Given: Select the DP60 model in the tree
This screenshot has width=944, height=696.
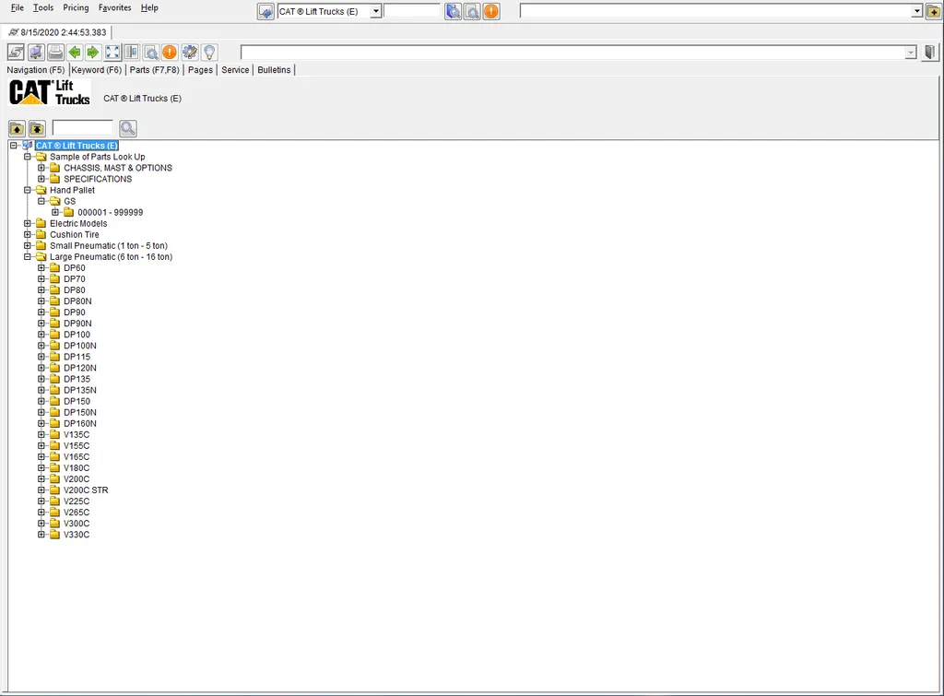Looking at the screenshot, I should 75,268.
